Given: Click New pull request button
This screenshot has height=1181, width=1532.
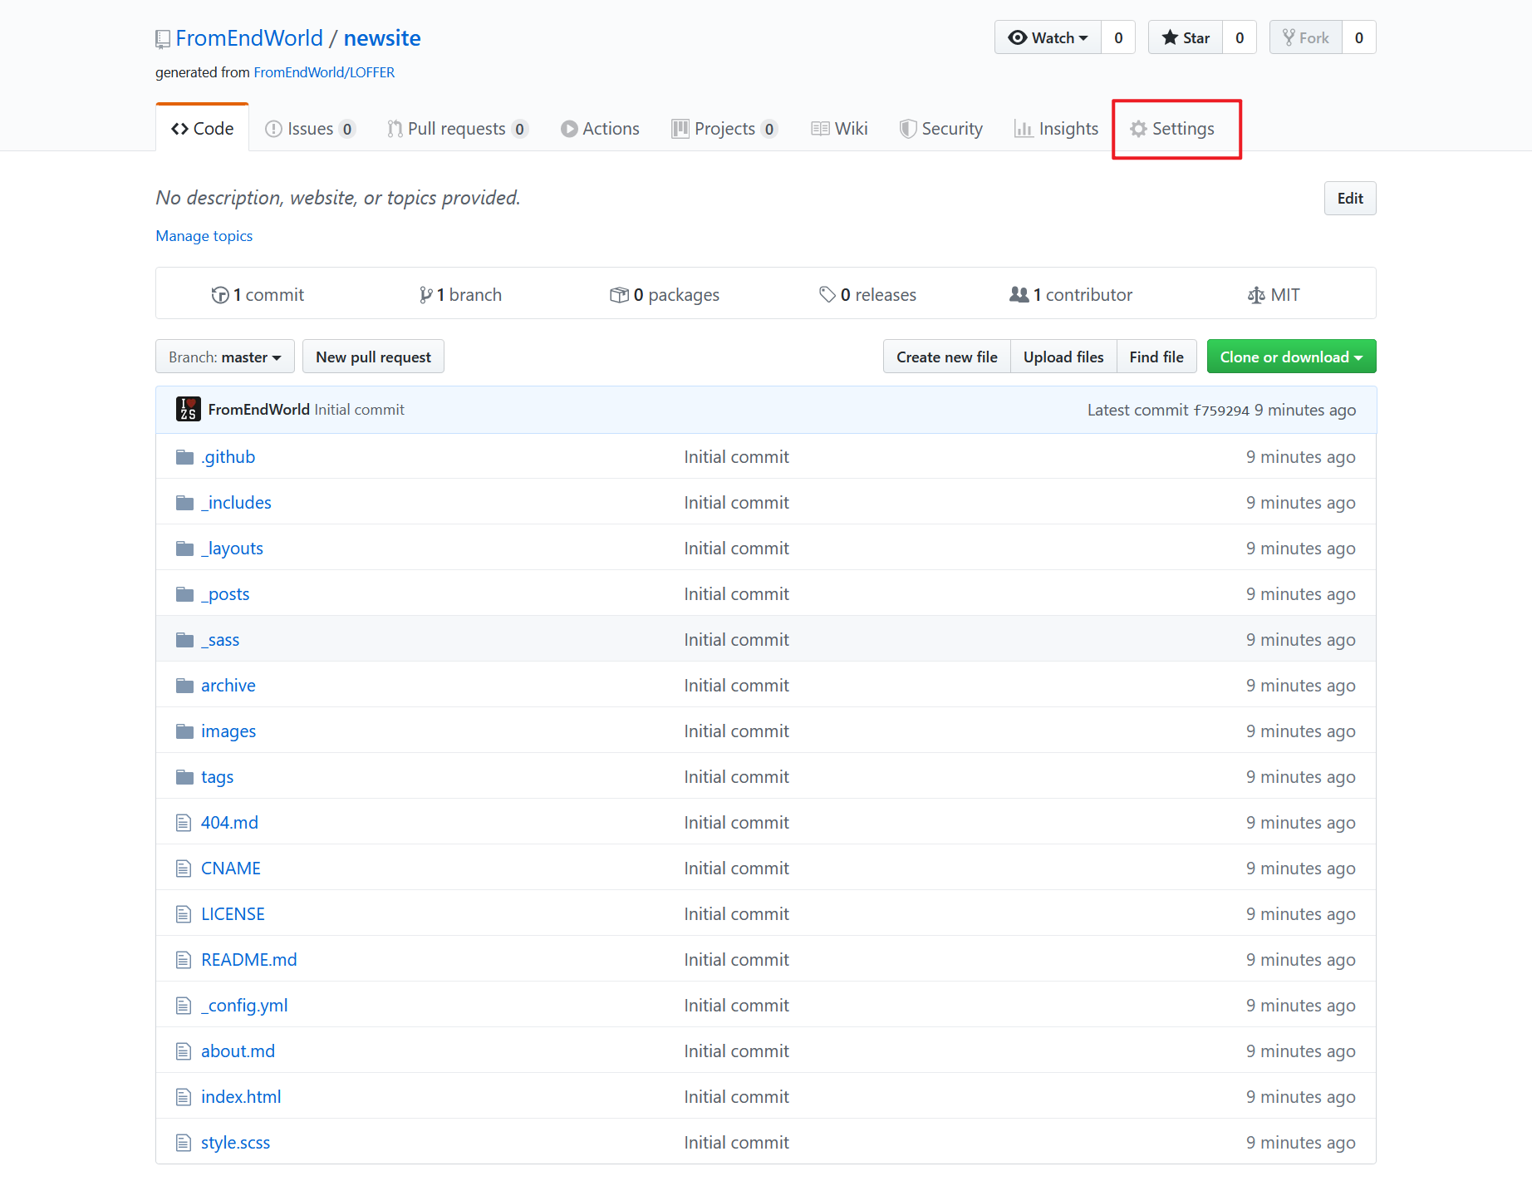Looking at the screenshot, I should pos(373,357).
